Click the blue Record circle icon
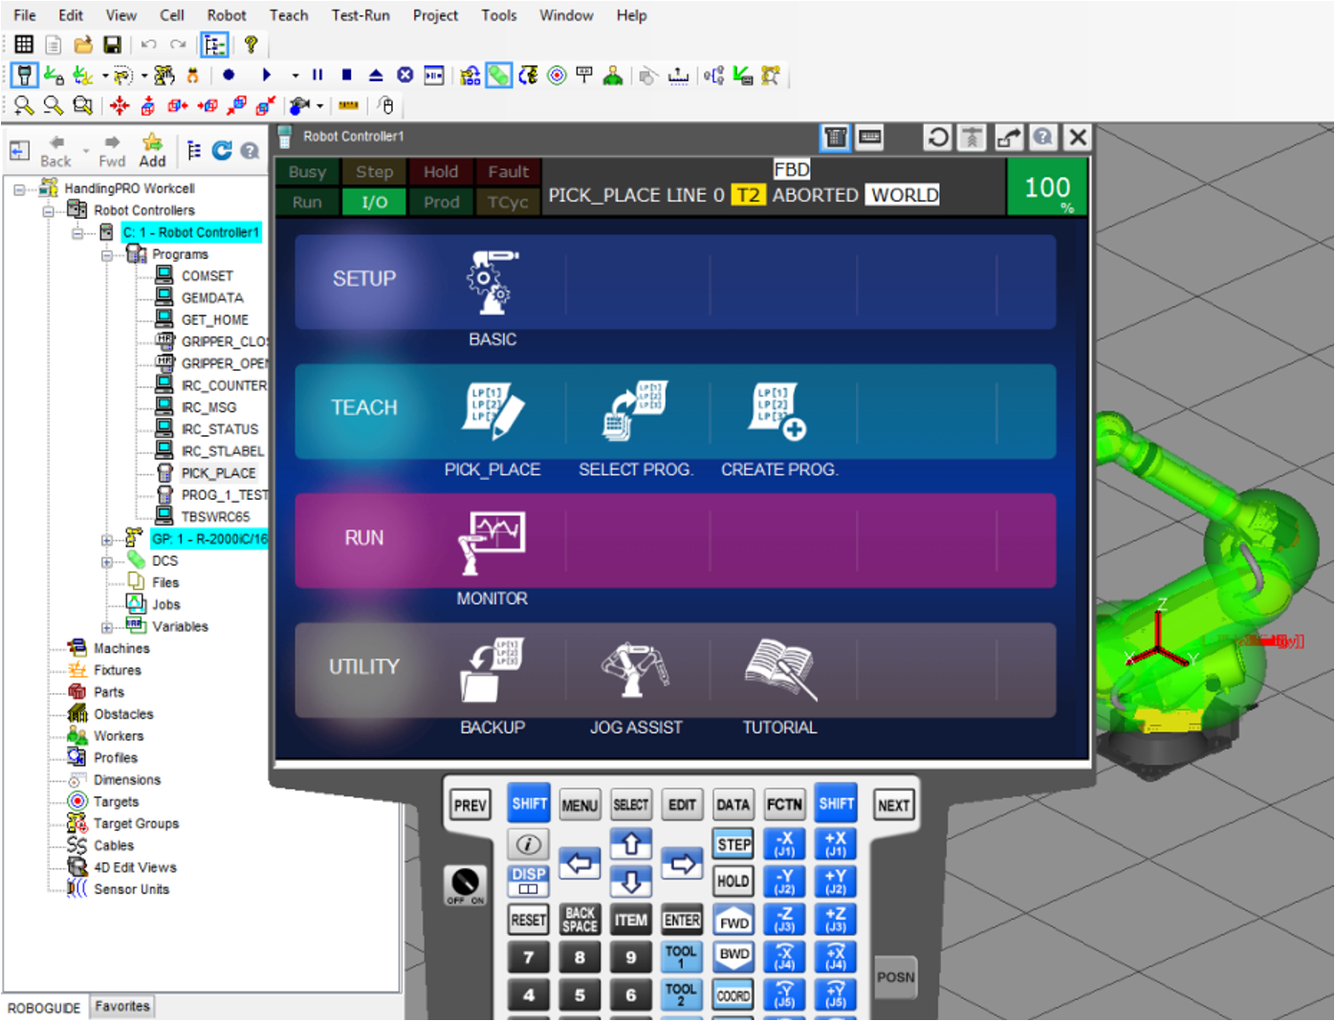 click(x=229, y=75)
